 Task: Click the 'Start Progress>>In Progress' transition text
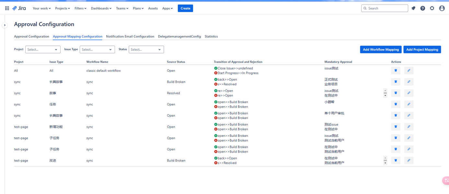[x=238, y=73]
